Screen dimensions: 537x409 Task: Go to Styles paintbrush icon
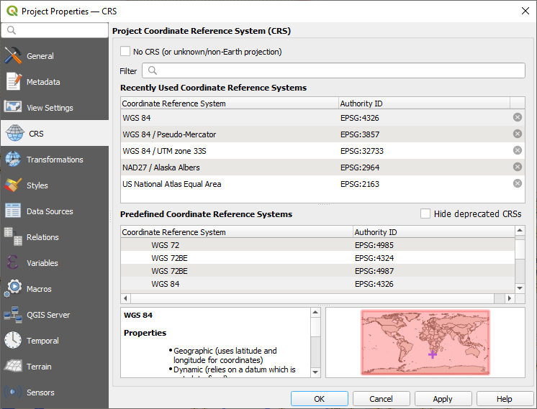(x=13, y=185)
